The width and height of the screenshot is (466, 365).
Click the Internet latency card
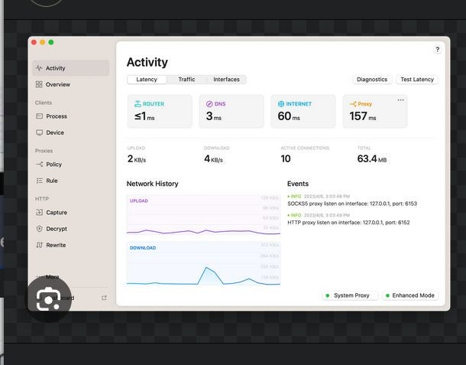[303, 111]
